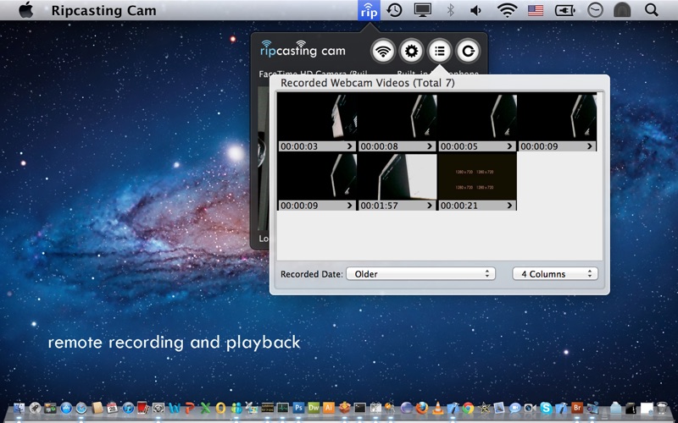Launch Adobe Bridge from the Dock
678x423 pixels.
coord(577,408)
